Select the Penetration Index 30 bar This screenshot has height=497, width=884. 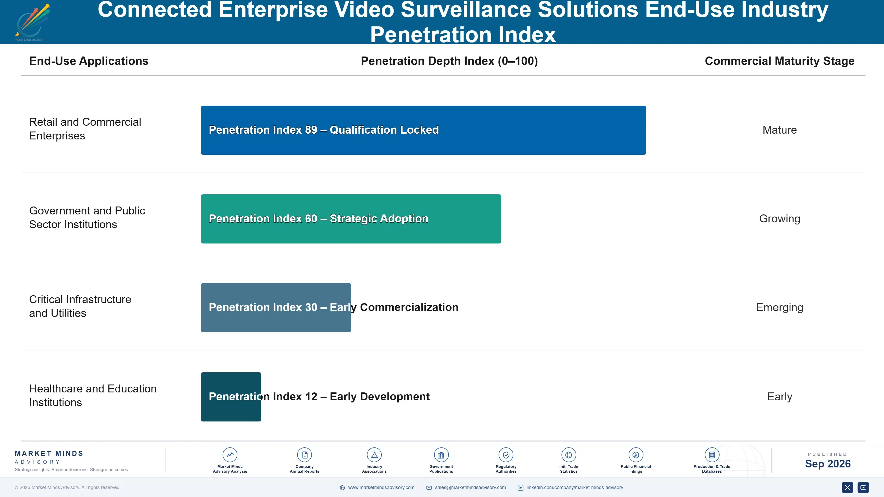click(275, 307)
